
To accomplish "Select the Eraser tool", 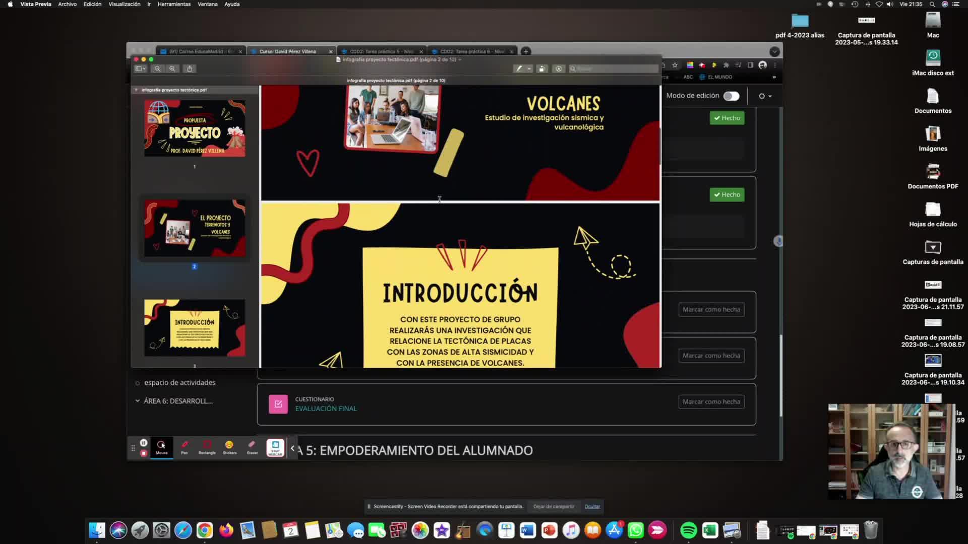I will click(x=252, y=446).
